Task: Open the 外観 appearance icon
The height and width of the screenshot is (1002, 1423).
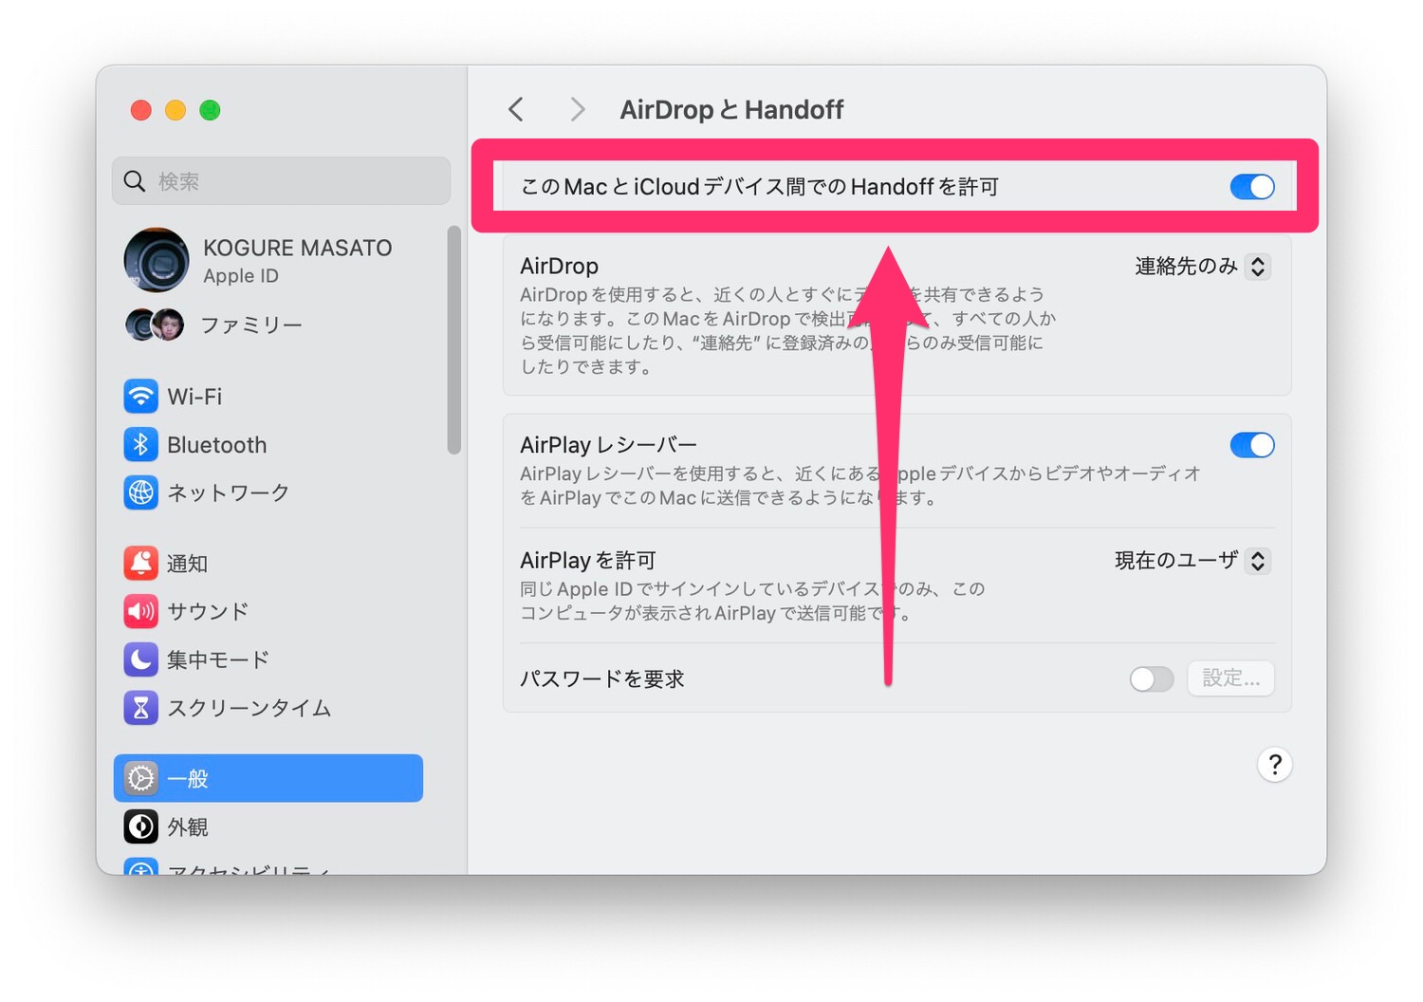Action: tap(140, 826)
